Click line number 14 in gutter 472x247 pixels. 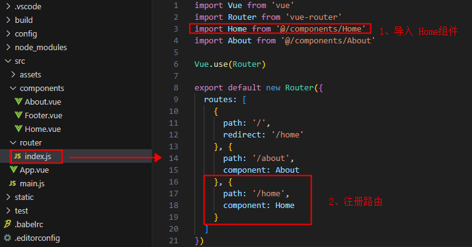click(x=173, y=158)
